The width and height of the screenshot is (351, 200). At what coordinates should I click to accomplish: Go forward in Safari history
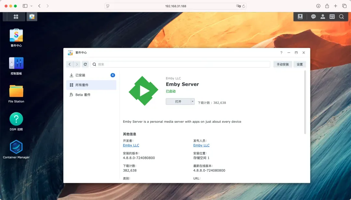(47, 6)
